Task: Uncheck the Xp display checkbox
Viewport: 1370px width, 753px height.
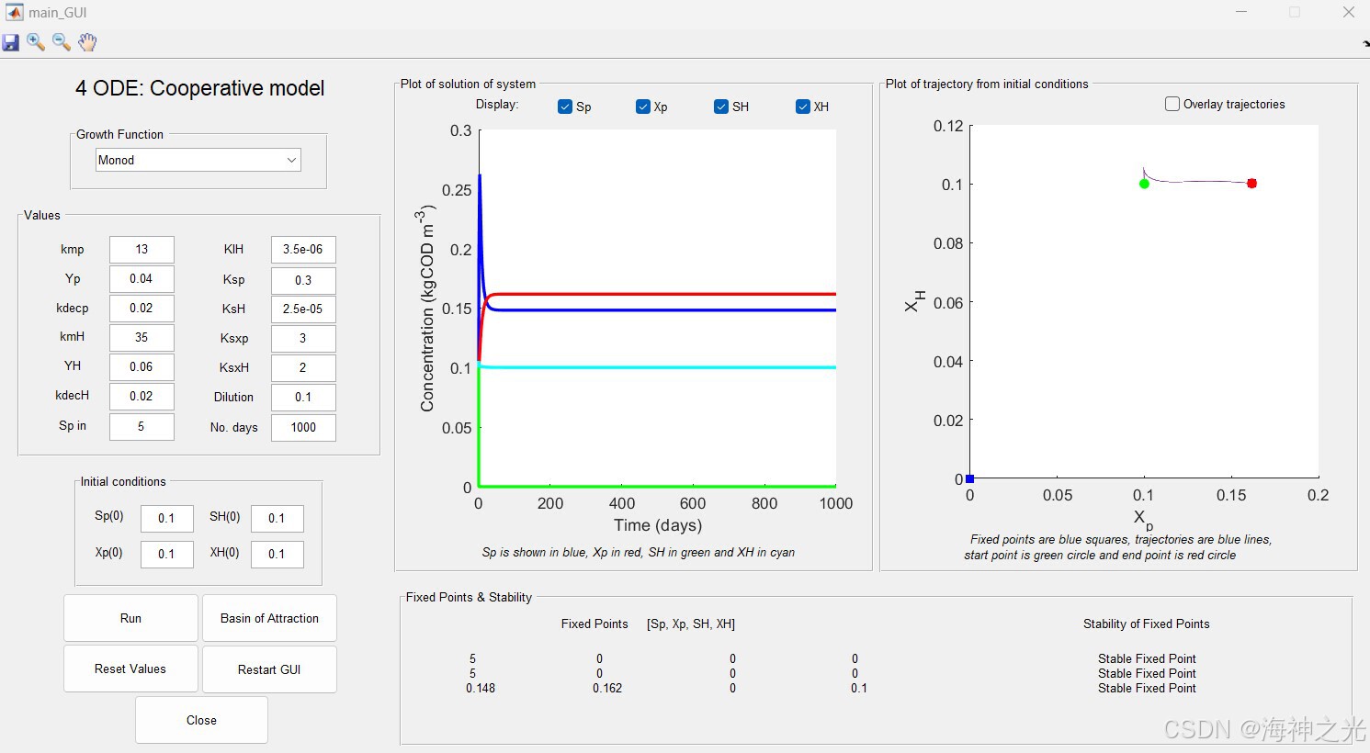Action: coord(643,107)
